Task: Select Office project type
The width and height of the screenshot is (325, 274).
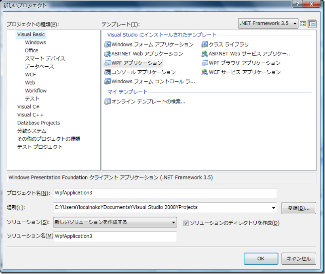Action: [32, 51]
